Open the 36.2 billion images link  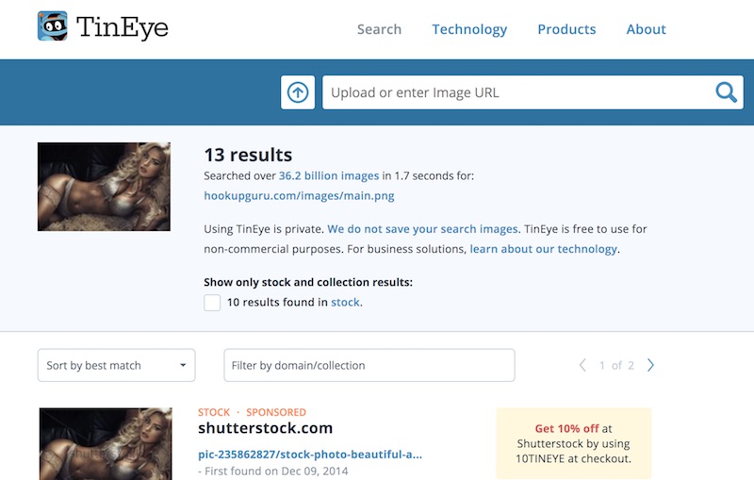tap(329, 175)
